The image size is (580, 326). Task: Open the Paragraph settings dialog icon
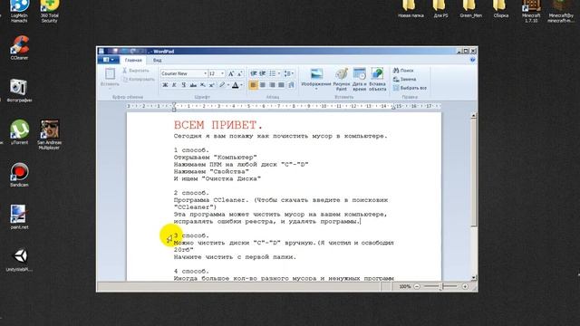[x=291, y=85]
